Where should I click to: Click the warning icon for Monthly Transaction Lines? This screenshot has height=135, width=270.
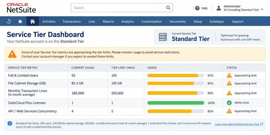229,93
